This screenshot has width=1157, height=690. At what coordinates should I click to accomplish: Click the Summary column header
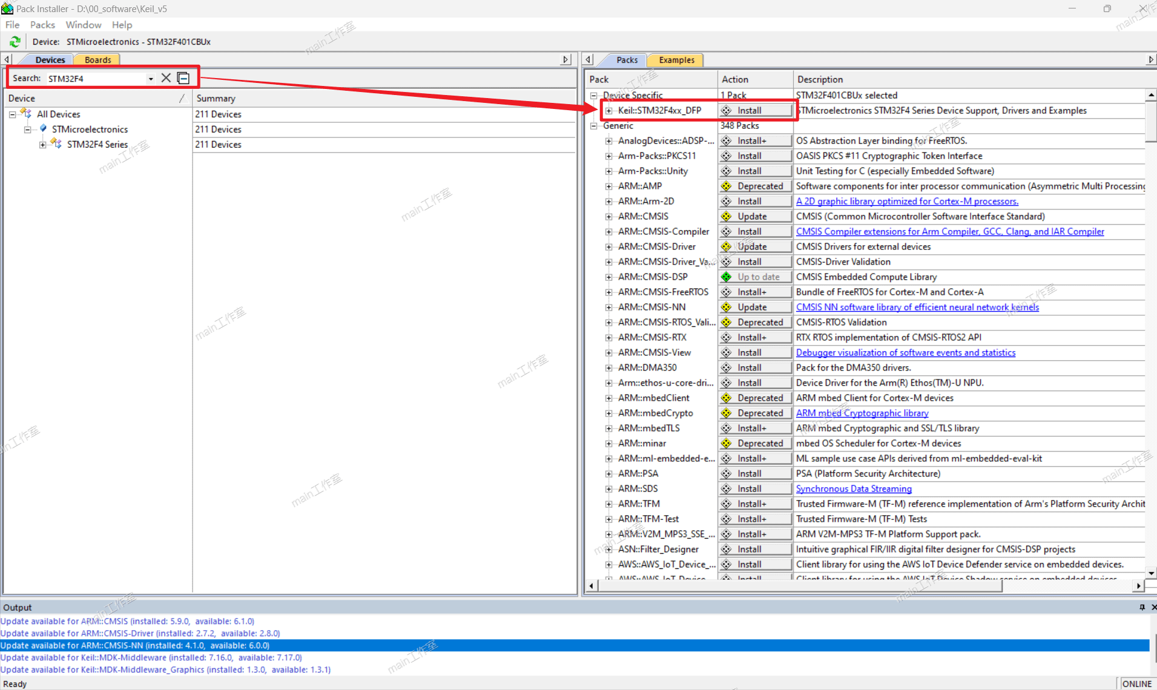[x=384, y=98]
